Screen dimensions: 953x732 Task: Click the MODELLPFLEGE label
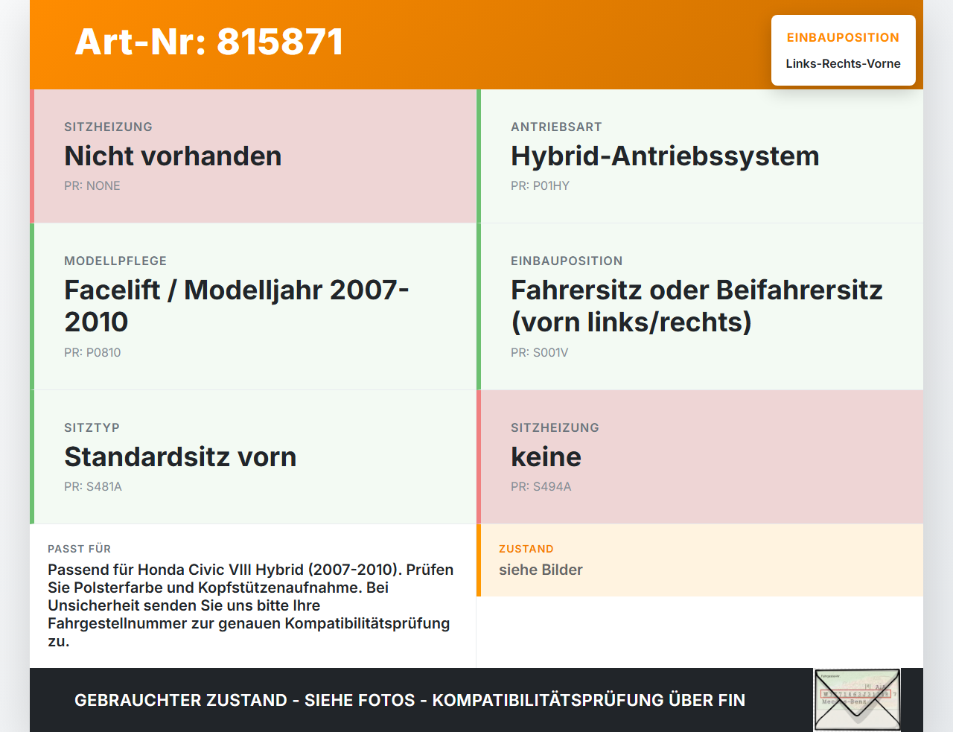[x=115, y=261]
